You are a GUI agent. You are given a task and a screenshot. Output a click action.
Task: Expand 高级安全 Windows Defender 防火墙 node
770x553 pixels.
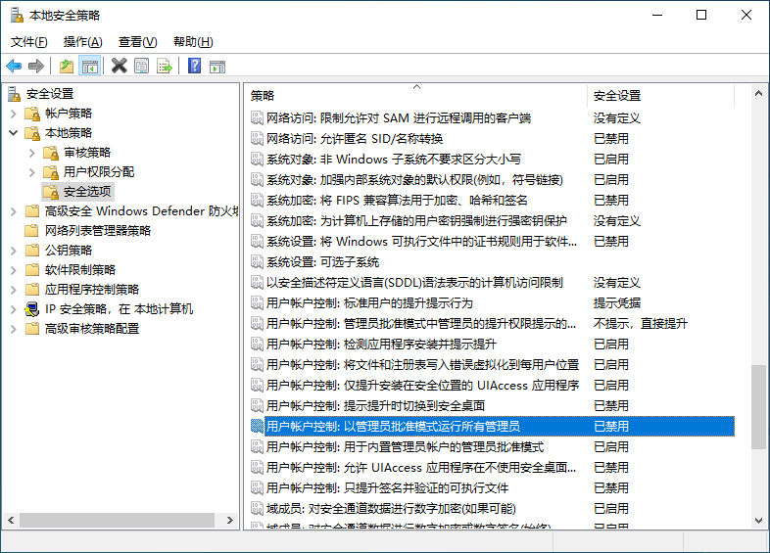[14, 211]
